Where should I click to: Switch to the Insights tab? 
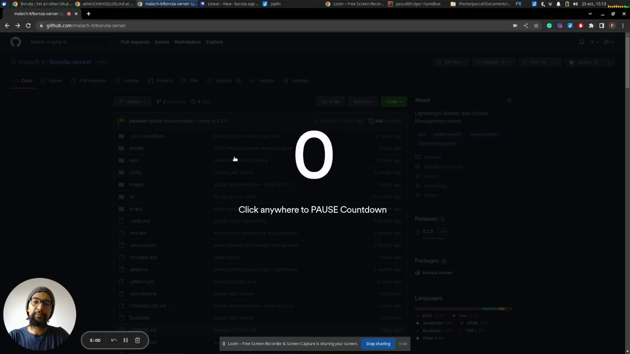262,81
